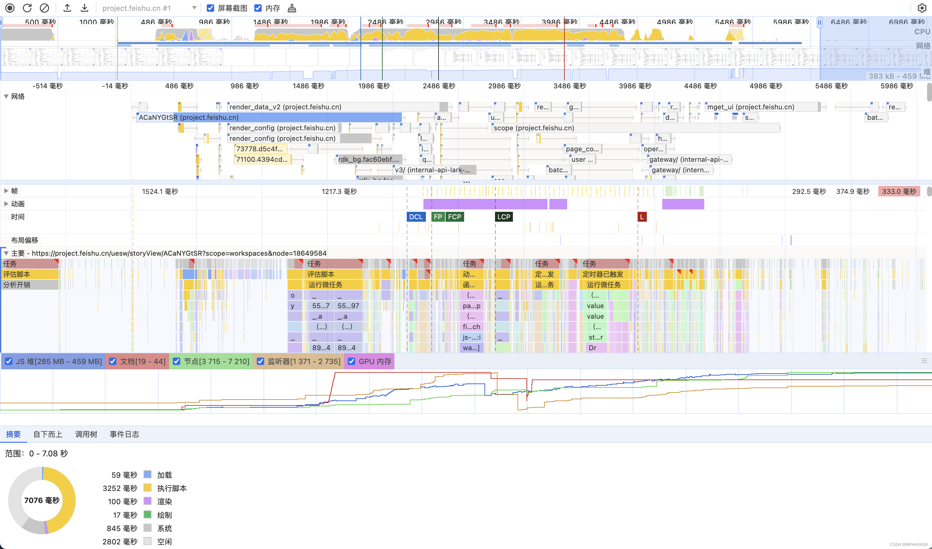
Task: Open the 事件日志 tab
Action: (x=124, y=434)
